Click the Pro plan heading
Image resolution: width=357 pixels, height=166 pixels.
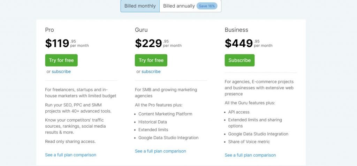tap(50, 30)
